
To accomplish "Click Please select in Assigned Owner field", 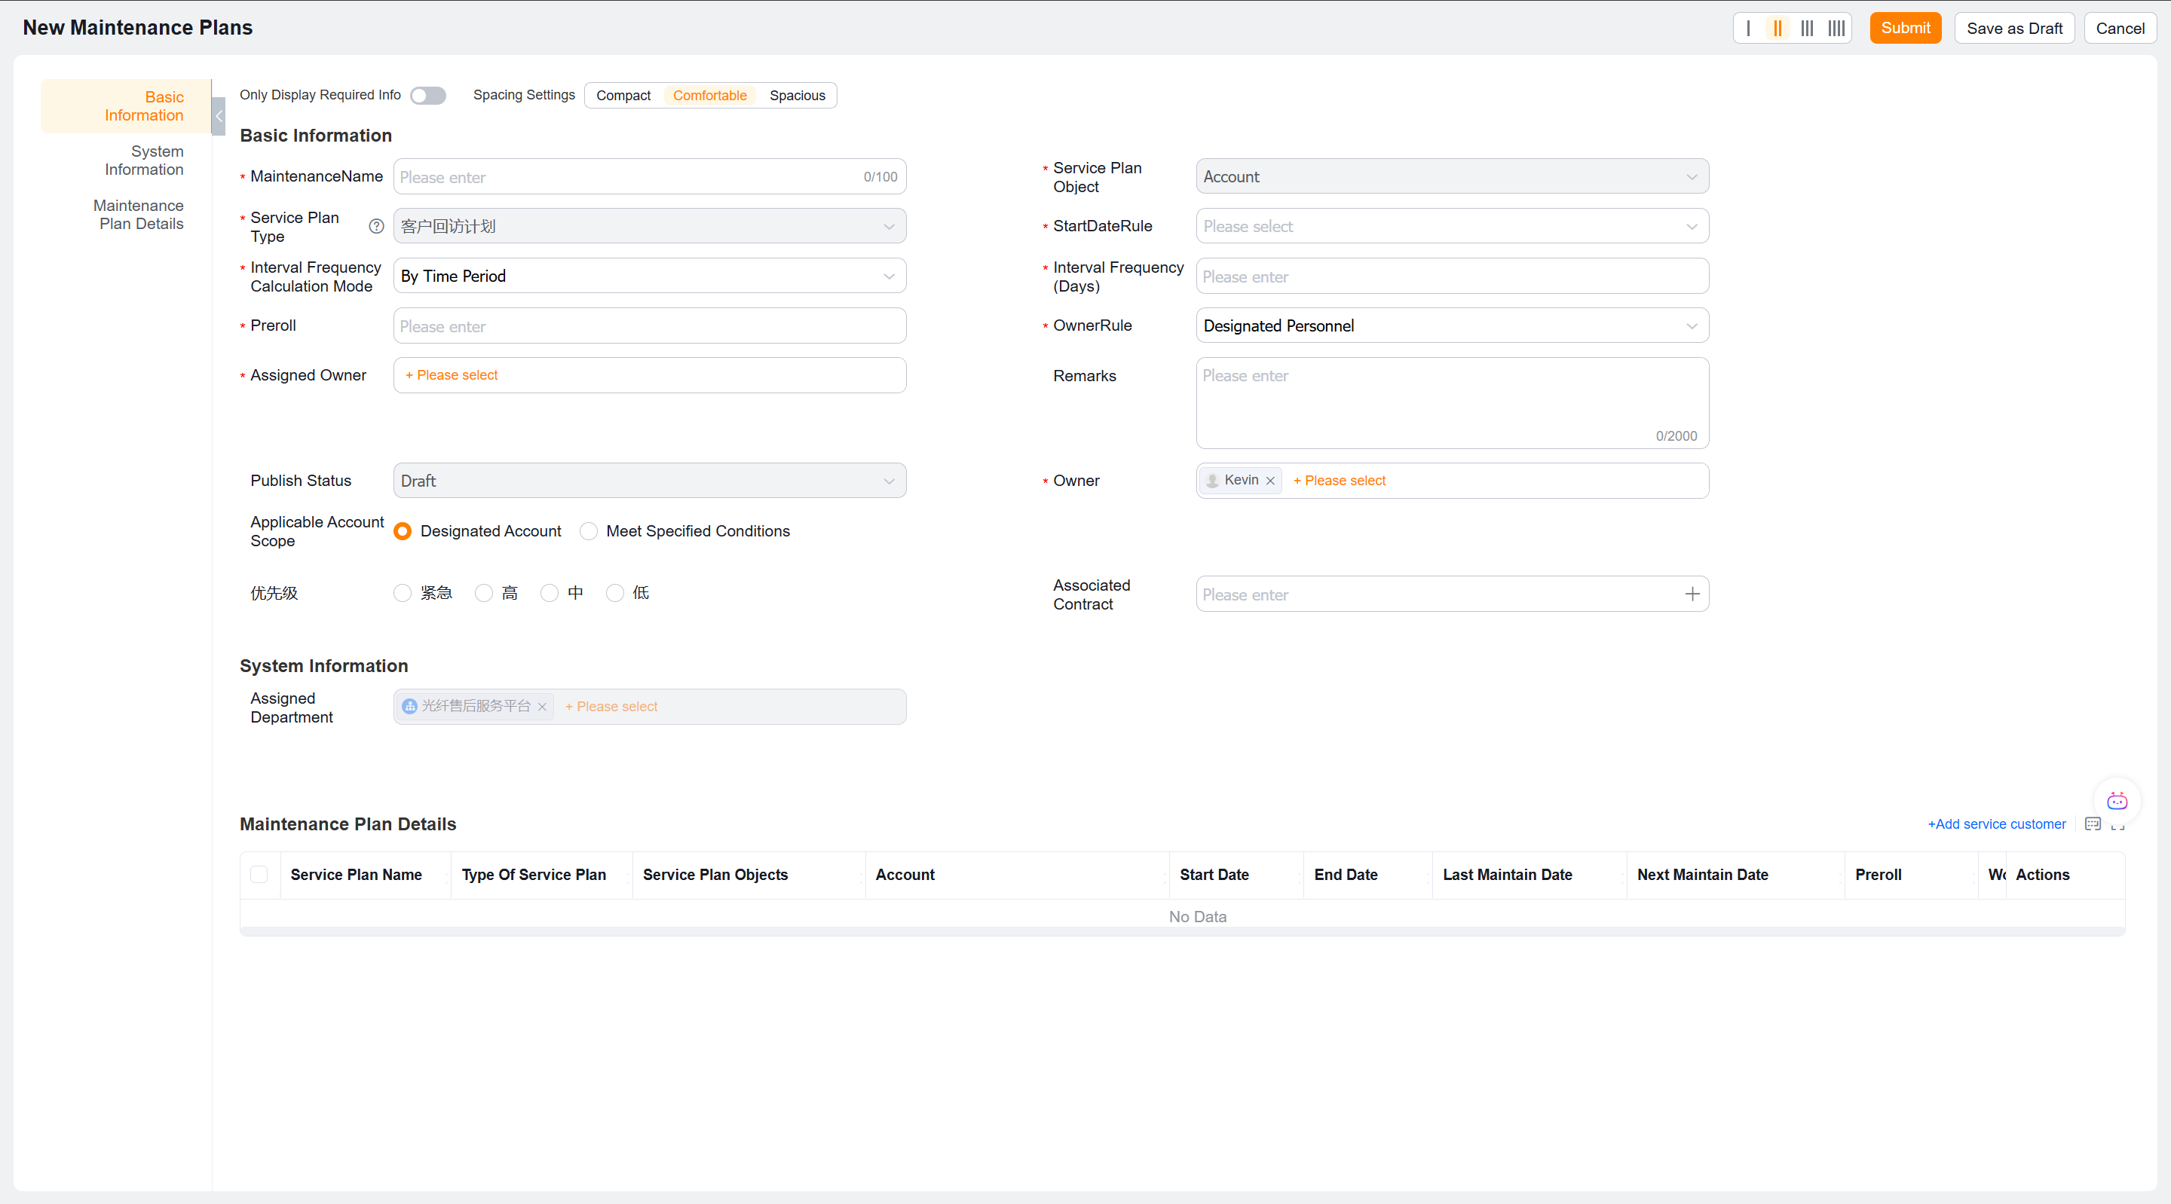I will pyautogui.click(x=452, y=375).
